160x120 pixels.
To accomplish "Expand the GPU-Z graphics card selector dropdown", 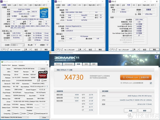I will 15,117.
